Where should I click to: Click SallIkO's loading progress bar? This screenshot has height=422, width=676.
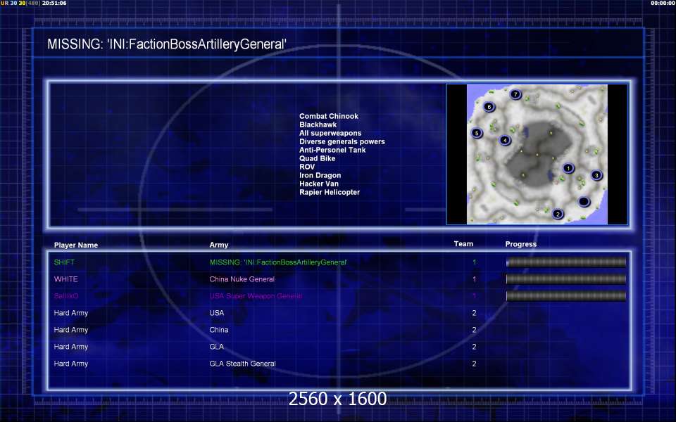pyautogui.click(x=566, y=296)
